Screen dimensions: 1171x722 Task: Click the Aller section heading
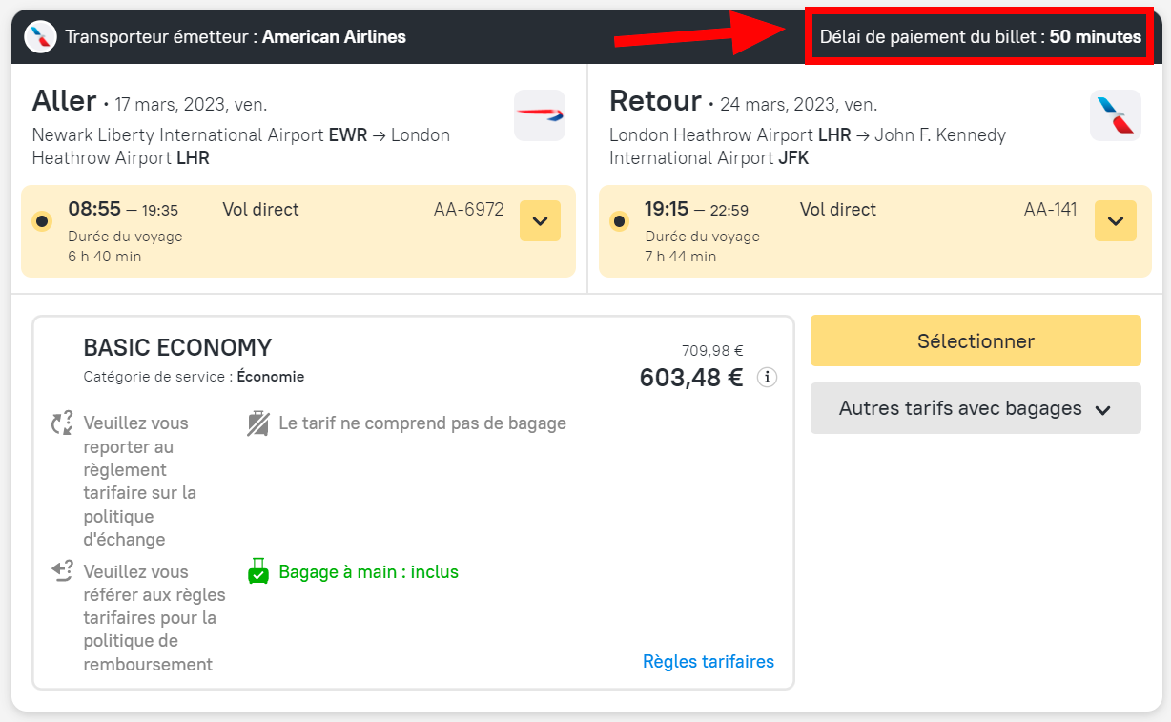click(x=64, y=101)
